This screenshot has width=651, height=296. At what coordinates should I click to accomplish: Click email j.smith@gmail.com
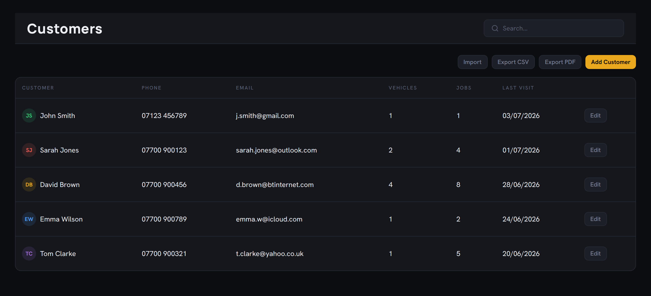[x=265, y=115]
